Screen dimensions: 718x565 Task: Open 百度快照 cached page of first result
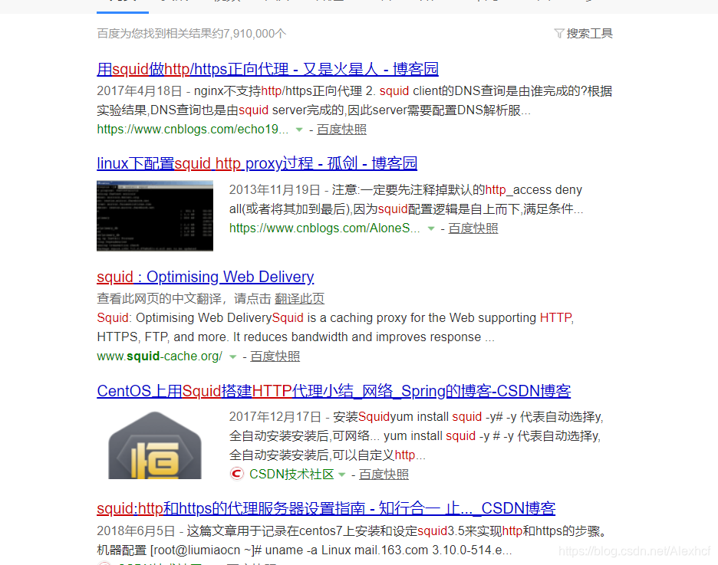tap(343, 130)
